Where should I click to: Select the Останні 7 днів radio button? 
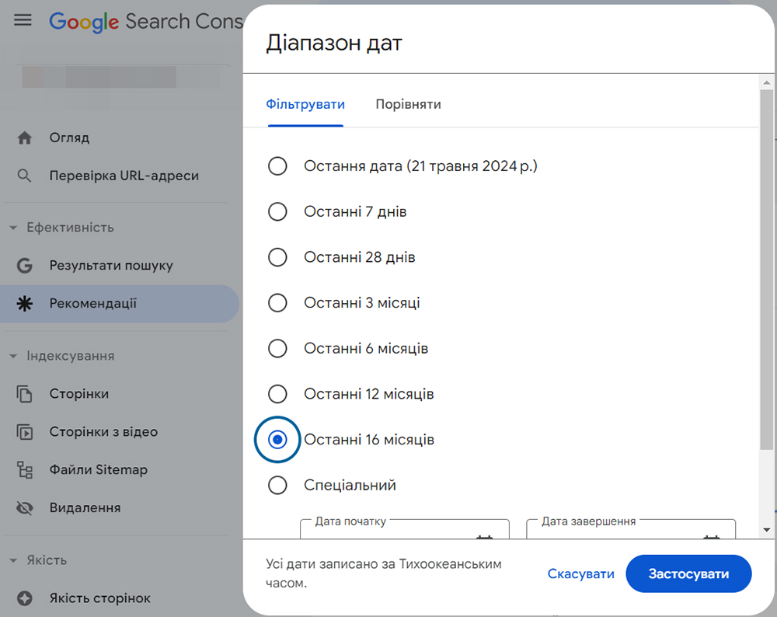click(x=277, y=211)
